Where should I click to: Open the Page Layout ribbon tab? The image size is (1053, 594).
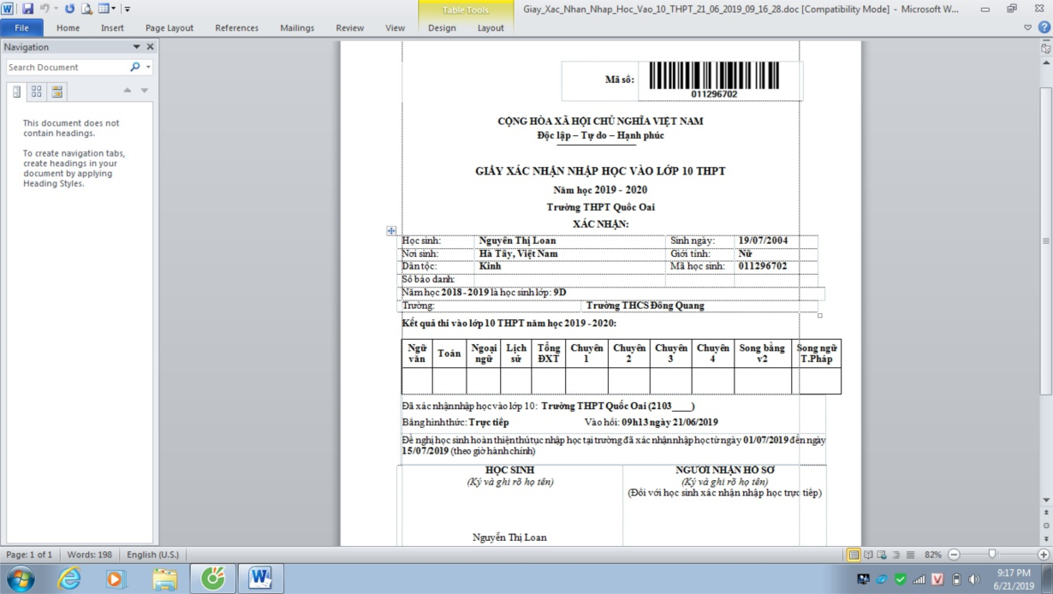coord(169,27)
